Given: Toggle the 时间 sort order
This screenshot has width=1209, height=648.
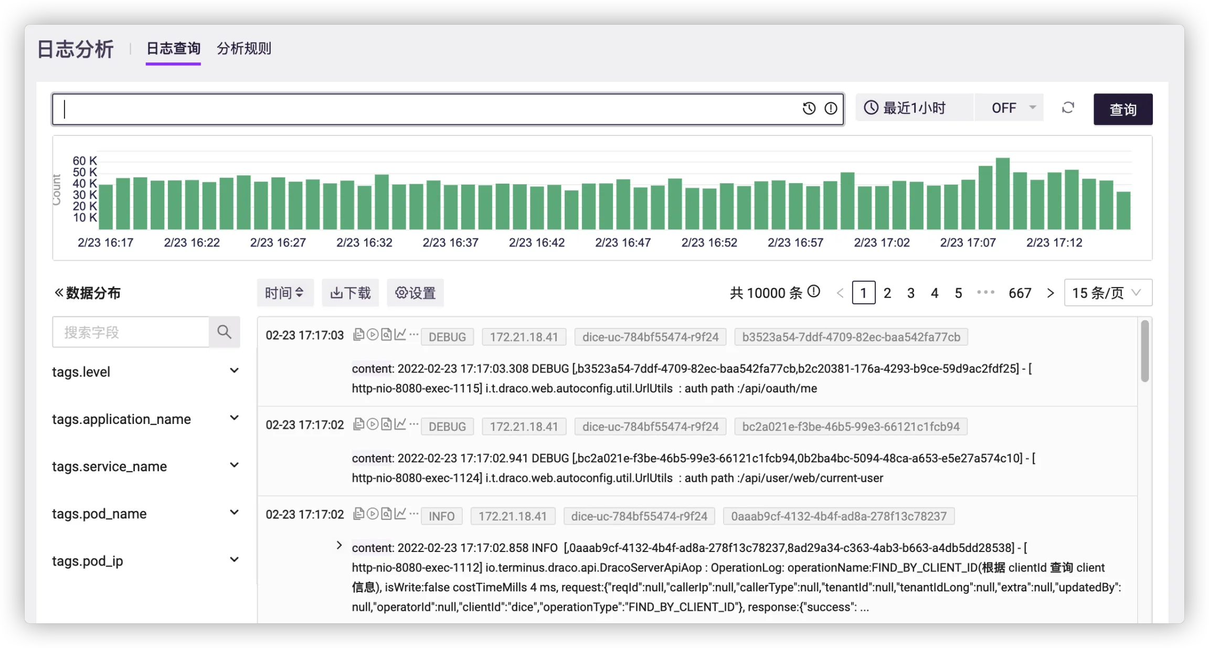Looking at the screenshot, I should pos(285,293).
